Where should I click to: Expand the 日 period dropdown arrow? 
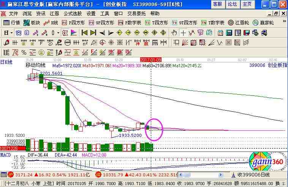11,33
